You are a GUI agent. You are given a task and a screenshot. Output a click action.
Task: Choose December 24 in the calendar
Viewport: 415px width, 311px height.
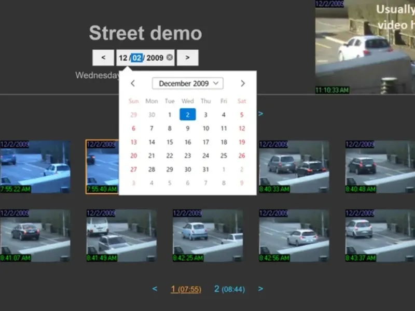(205, 155)
